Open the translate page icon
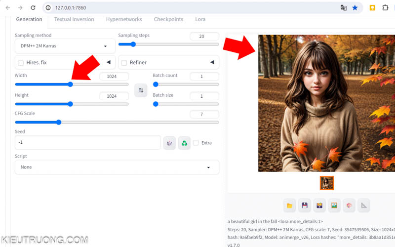This screenshot has width=395, height=247. click(343, 8)
